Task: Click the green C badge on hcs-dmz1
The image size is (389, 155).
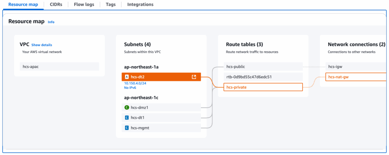Action: pos(127,108)
